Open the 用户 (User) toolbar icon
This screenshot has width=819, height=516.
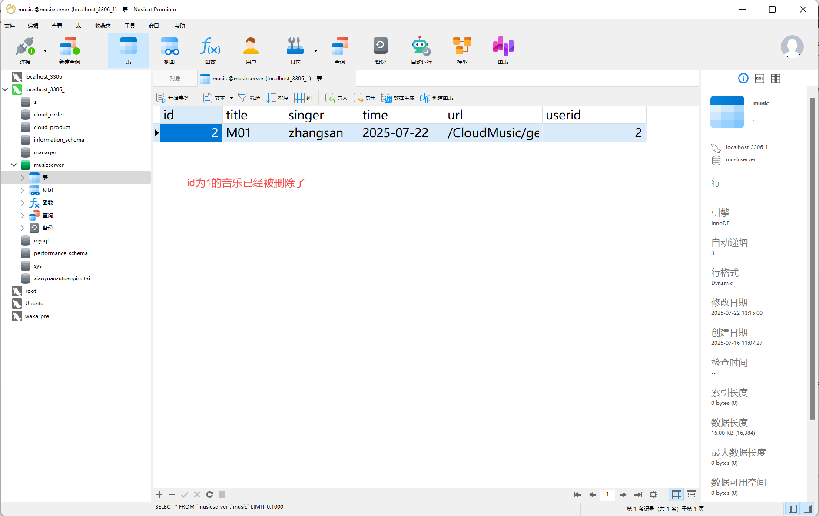251,50
